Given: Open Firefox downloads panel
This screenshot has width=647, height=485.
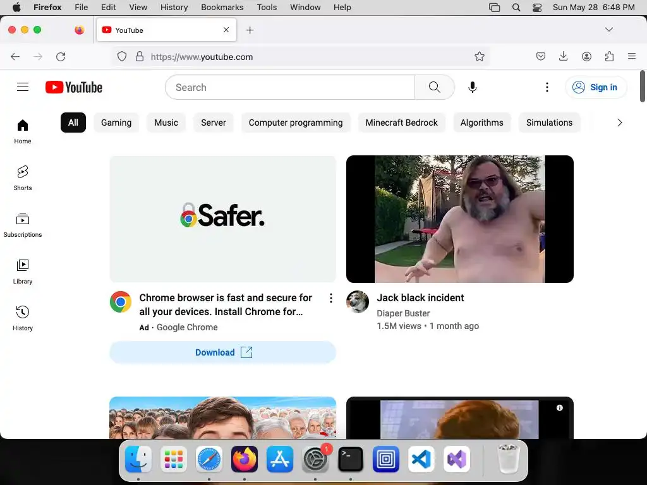Looking at the screenshot, I should tap(563, 56).
